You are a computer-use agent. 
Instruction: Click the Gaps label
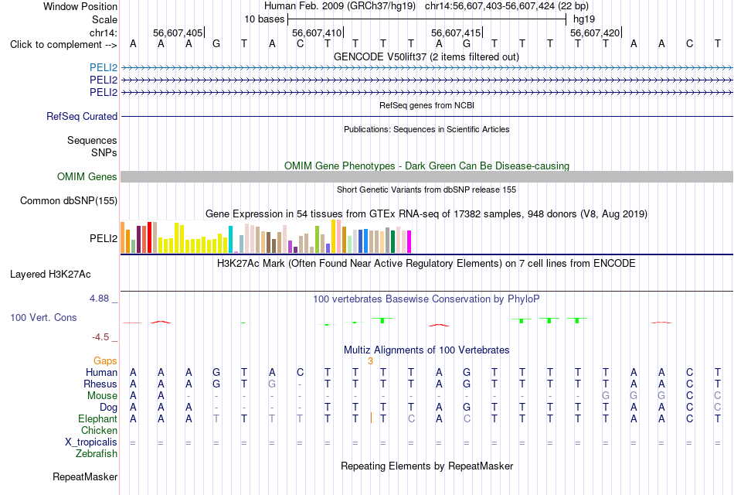point(105,361)
